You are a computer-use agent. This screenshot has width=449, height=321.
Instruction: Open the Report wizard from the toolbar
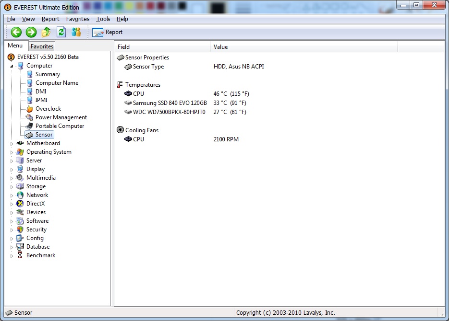(x=108, y=32)
